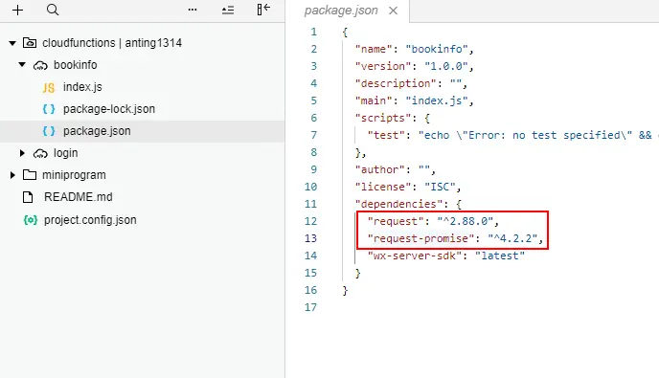Close the package.json tab
Image resolution: width=659 pixels, height=378 pixels.
point(393,11)
